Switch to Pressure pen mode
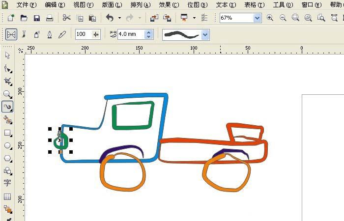The width and height of the screenshot is (344, 221). click(x=62, y=34)
